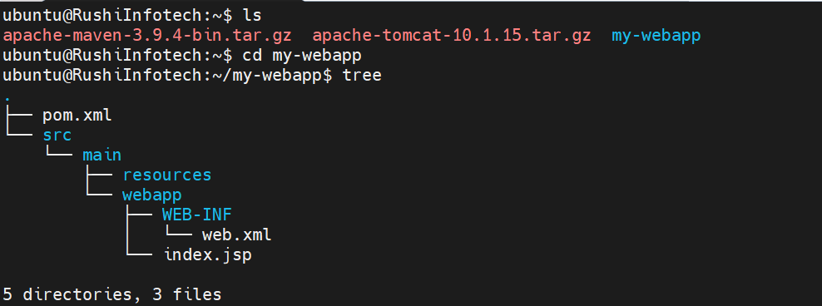Click the resources directory entry
The image size is (822, 306).
(x=166, y=175)
